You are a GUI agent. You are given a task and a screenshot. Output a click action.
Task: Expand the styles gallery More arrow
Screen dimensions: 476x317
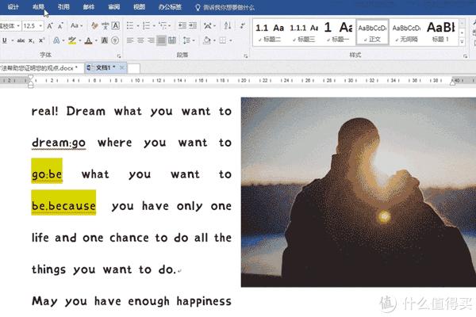pos(462,41)
